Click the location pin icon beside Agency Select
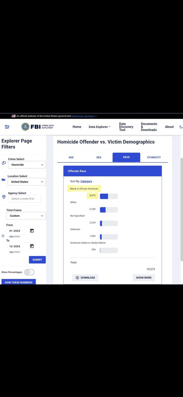The height and width of the screenshot is (397, 183). point(4,197)
